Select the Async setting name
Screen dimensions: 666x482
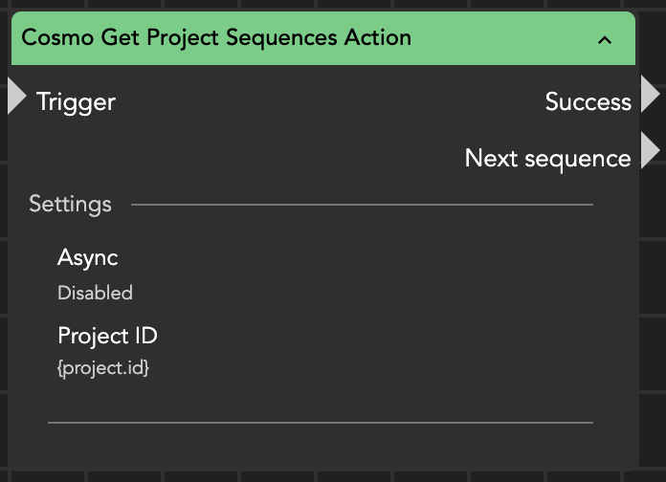point(88,257)
